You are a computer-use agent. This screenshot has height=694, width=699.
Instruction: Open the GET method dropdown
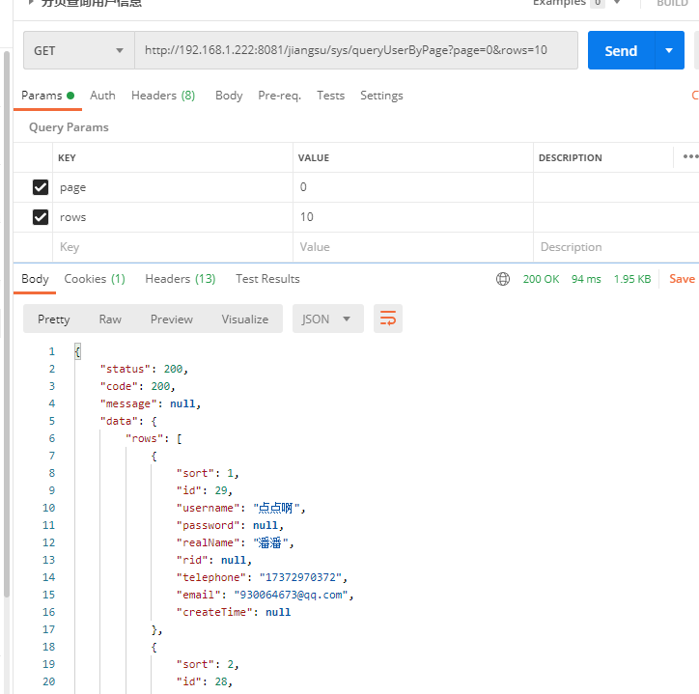79,50
